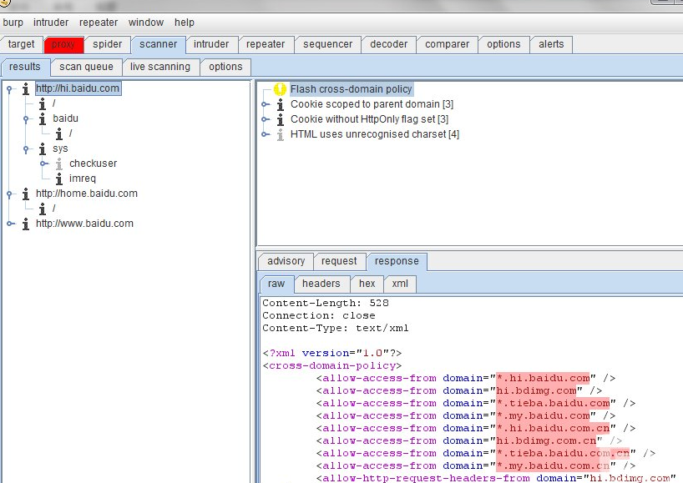Switch to the hex view tab

click(367, 284)
